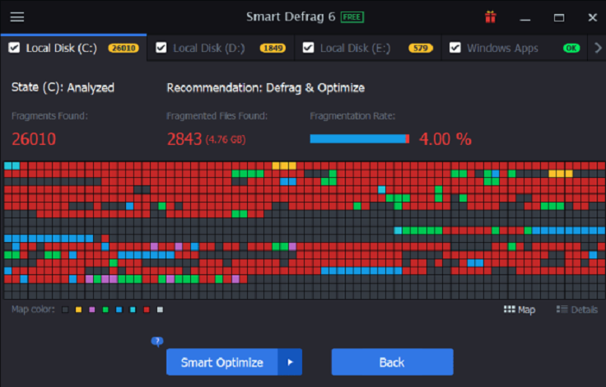Image resolution: width=606 pixels, height=387 pixels.
Task: Click the State (C): Analyzed text
Action: 63,88
